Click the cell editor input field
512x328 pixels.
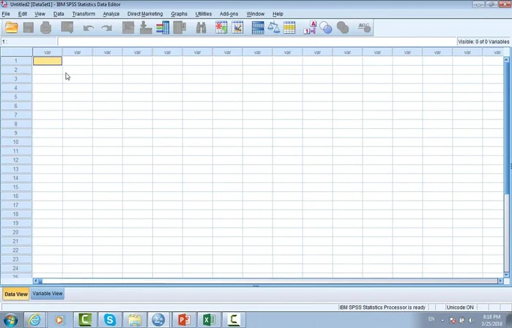(257, 42)
